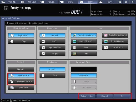
Task: Select Different Width mixed original
Action: click(x=21, y=81)
